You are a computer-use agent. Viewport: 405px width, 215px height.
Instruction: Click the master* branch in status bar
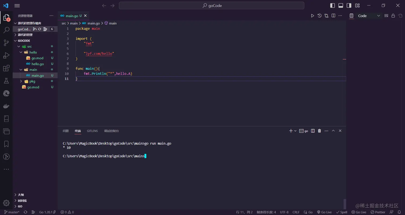12,212
